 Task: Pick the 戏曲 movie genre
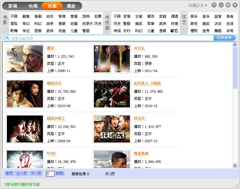(x=62, y=31)
